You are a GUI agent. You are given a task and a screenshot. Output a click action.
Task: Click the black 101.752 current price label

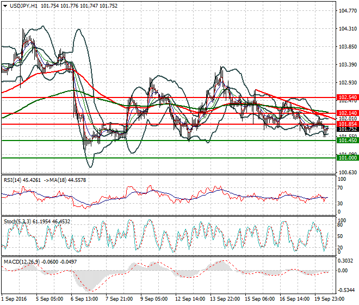[348, 130]
